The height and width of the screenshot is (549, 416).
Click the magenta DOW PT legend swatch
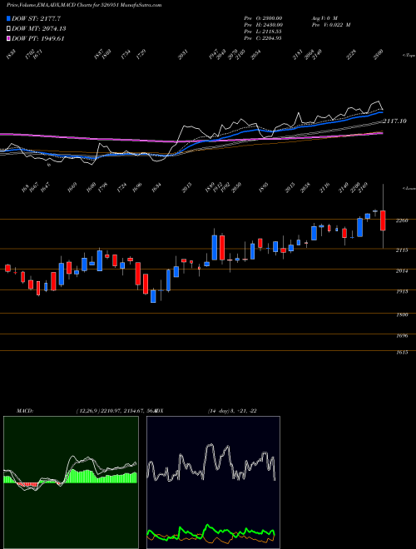click(x=9, y=39)
